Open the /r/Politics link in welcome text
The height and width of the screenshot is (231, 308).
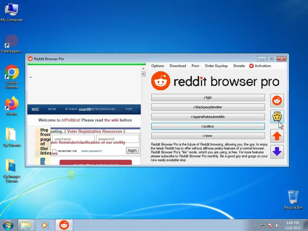(70, 120)
